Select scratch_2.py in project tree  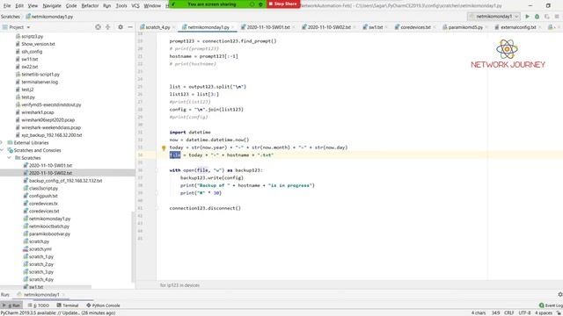click(41, 264)
